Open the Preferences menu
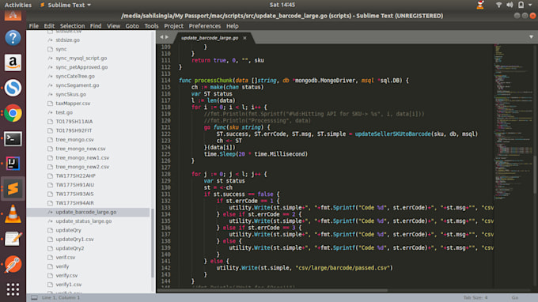 (204, 26)
